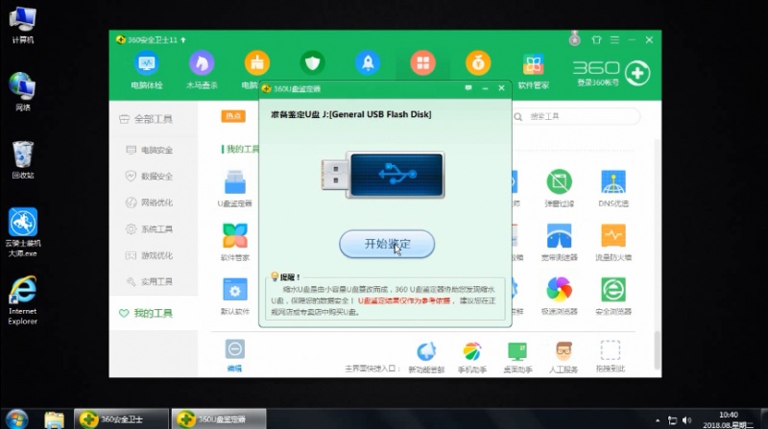Click the USB flash drive image
Screen dimensions: 768x429
383,176
